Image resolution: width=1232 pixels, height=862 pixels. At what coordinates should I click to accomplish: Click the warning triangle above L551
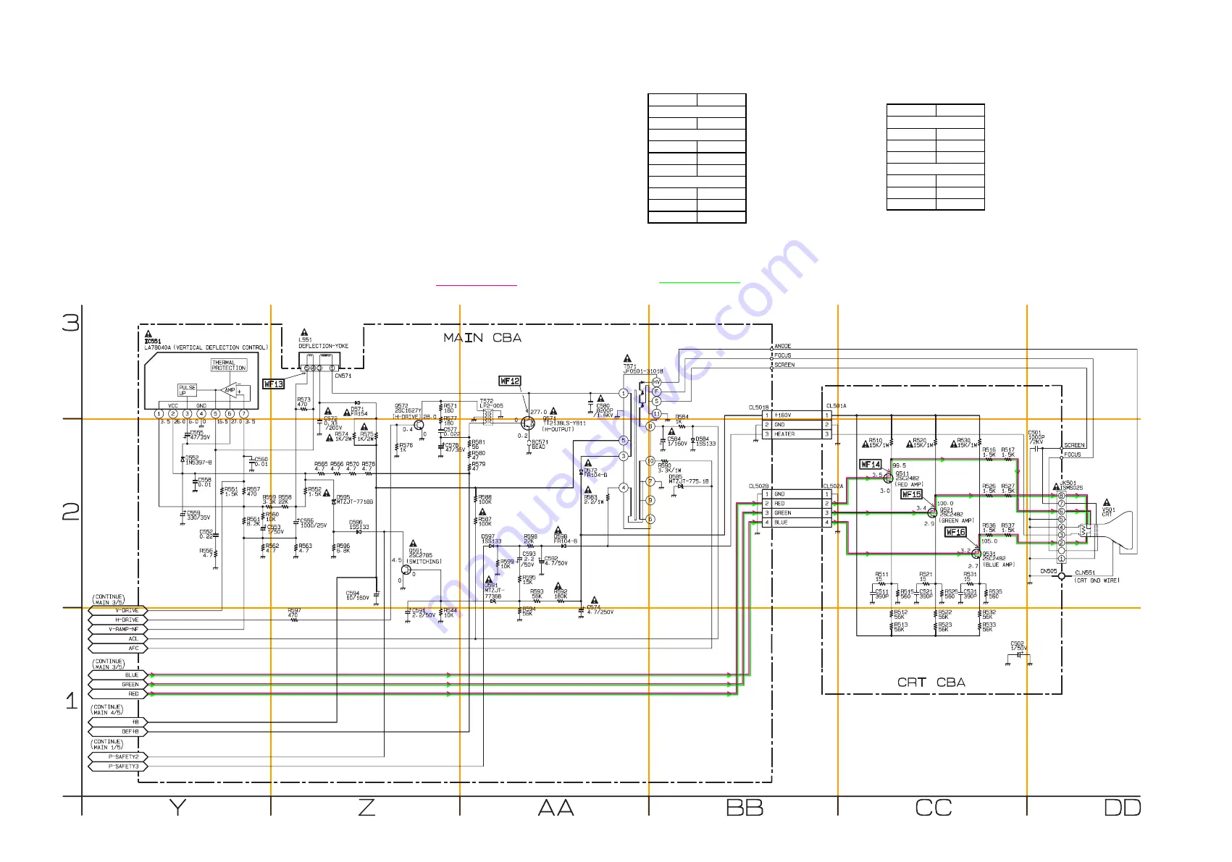click(303, 332)
